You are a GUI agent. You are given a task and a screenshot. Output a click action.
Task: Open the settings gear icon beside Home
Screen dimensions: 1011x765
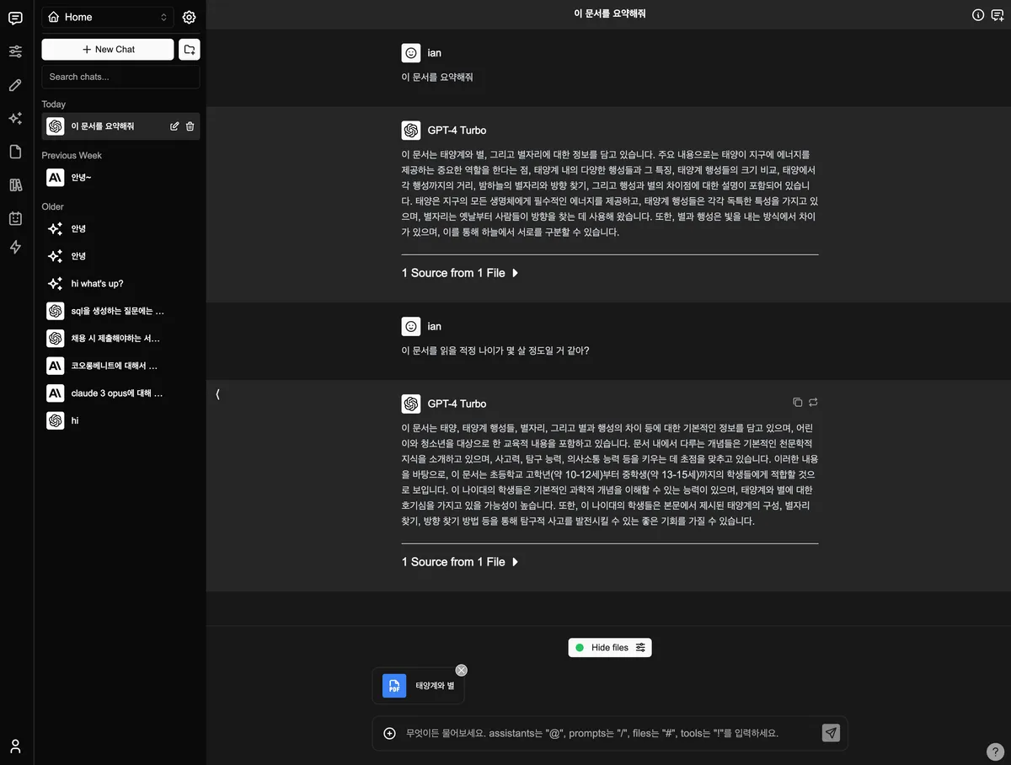tap(189, 17)
